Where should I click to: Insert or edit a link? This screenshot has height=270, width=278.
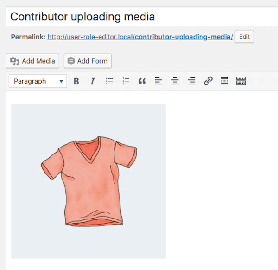(x=208, y=81)
